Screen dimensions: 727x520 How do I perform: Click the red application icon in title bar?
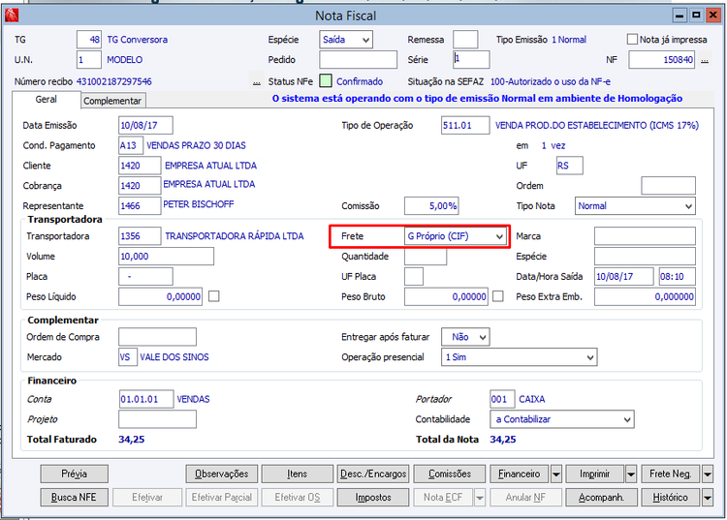click(12, 15)
